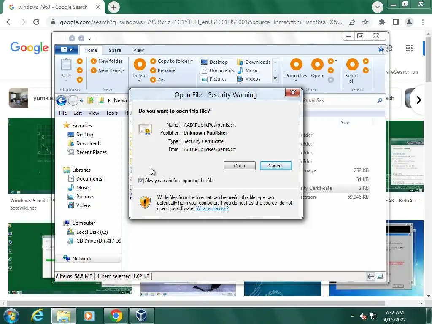Click the ribbon Help question mark icon
432x324 pixels.
pos(381,49)
